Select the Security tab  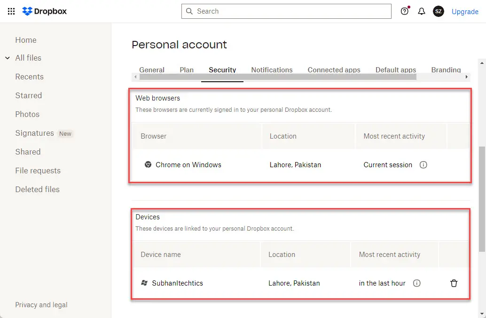click(x=222, y=70)
